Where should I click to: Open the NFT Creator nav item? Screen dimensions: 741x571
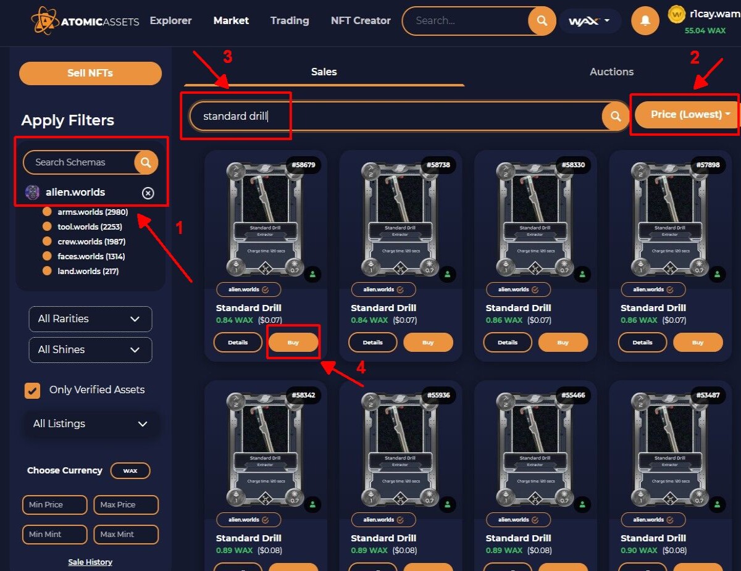click(361, 21)
